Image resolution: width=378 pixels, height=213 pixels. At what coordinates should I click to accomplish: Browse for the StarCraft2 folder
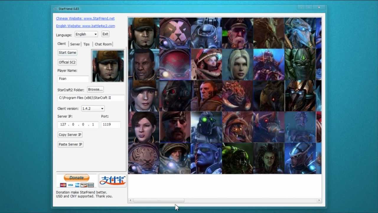(95, 90)
